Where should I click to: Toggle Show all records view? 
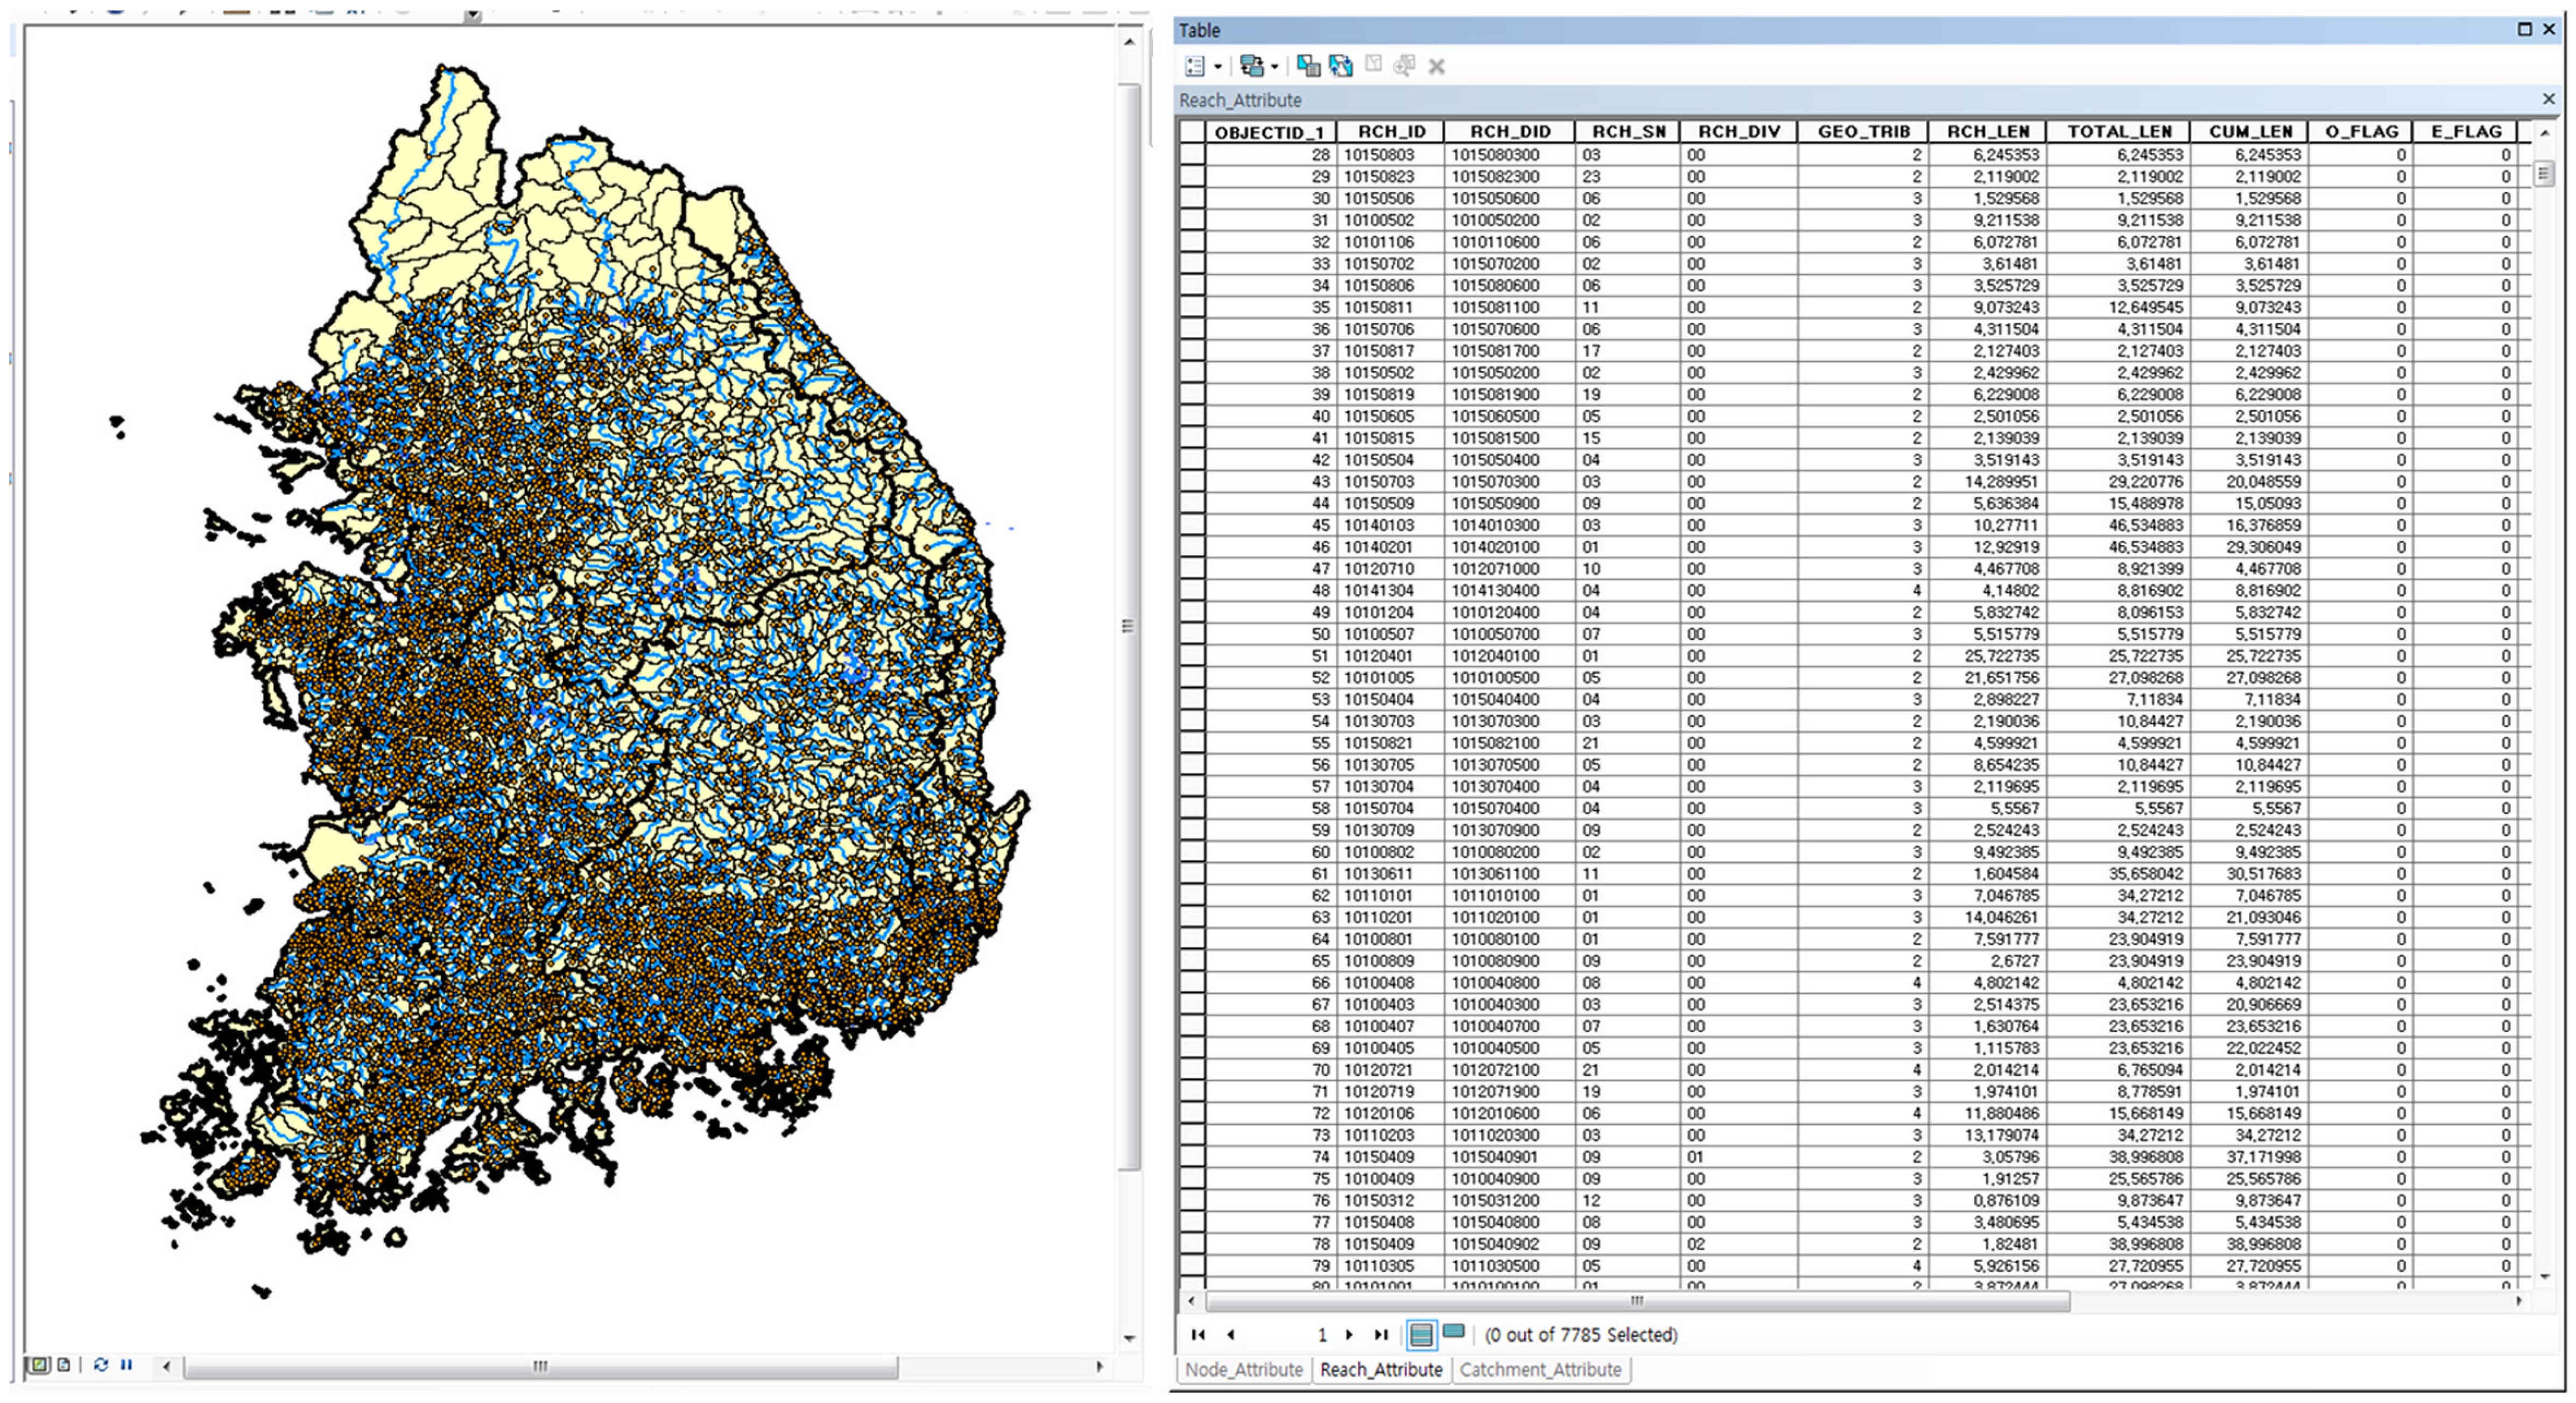coord(1421,1334)
